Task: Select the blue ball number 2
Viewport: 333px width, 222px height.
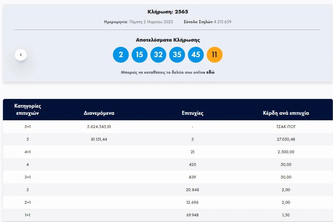Action: point(121,55)
